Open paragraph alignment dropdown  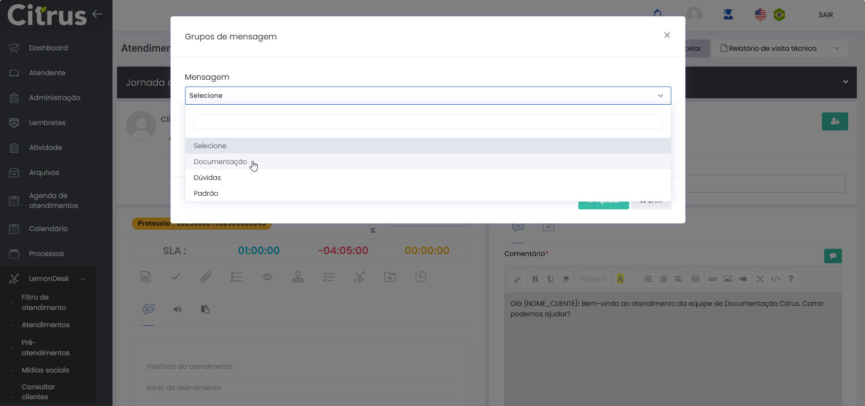679,279
